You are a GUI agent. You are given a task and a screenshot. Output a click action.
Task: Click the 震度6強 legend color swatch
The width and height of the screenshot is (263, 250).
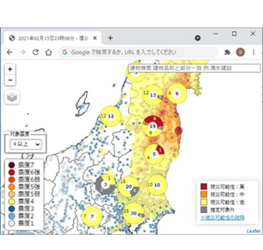coord(12,172)
